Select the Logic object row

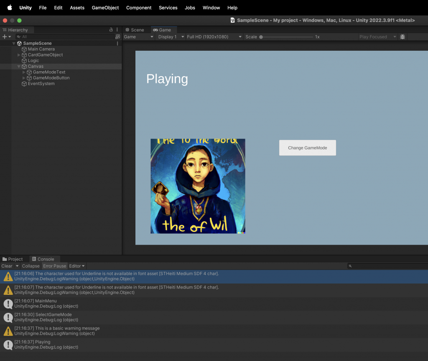tap(61, 61)
